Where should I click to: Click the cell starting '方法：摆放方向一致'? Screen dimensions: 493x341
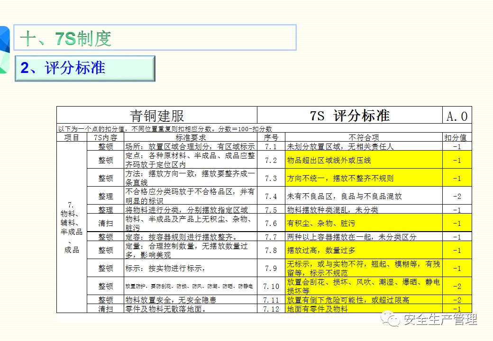(191, 178)
